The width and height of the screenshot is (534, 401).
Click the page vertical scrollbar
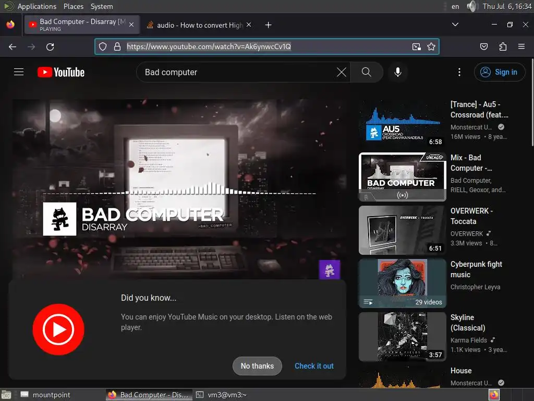(532, 102)
